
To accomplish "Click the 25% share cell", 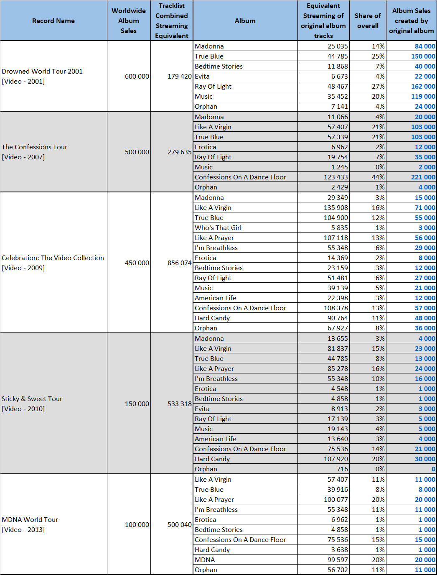I will coord(368,56).
